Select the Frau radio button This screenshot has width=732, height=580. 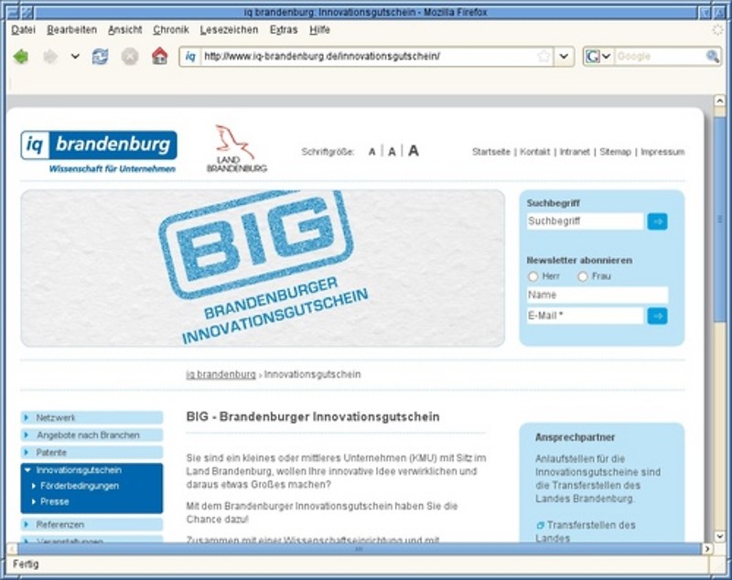tap(583, 276)
